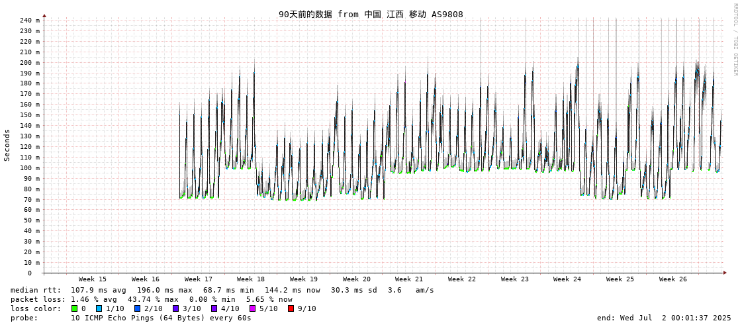Click the '5.65 % now' packet loss value
This screenshot has width=742, height=327.
269,299
